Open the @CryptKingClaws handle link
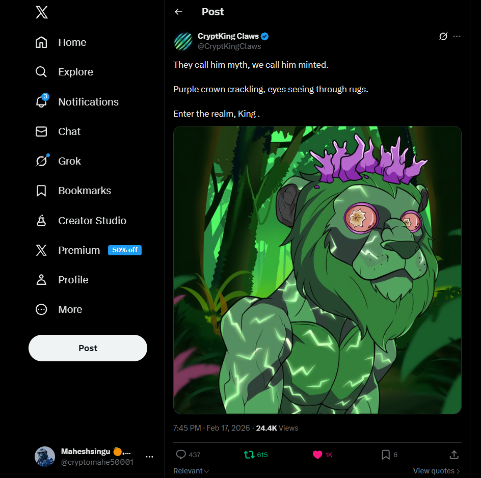Viewport: 481px width, 478px height. (x=229, y=46)
